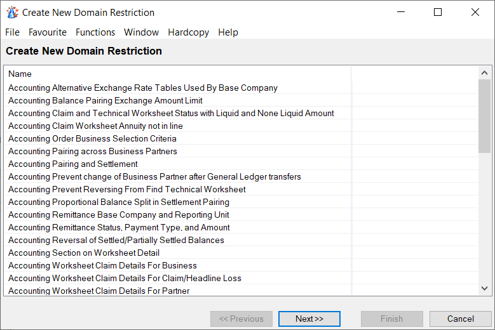Open the Hardcopy menu
Viewport: 495px width, 330px height.
point(188,32)
